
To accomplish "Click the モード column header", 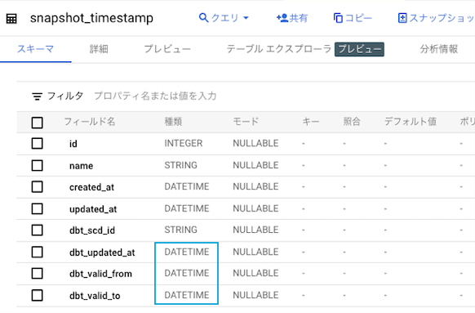I will click(246, 122).
